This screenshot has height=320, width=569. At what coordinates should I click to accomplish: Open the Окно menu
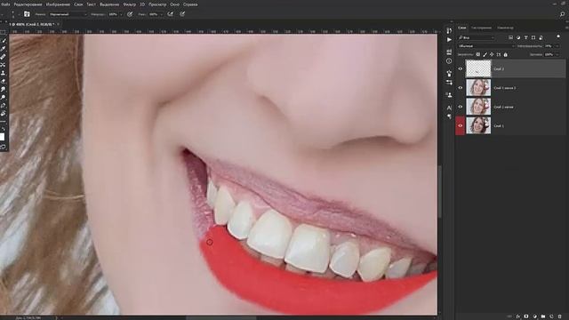click(174, 4)
